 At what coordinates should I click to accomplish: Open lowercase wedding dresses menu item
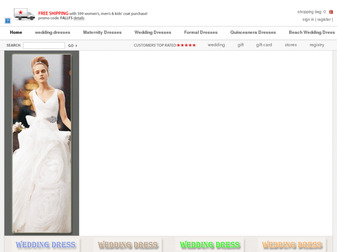pyautogui.click(x=52, y=32)
